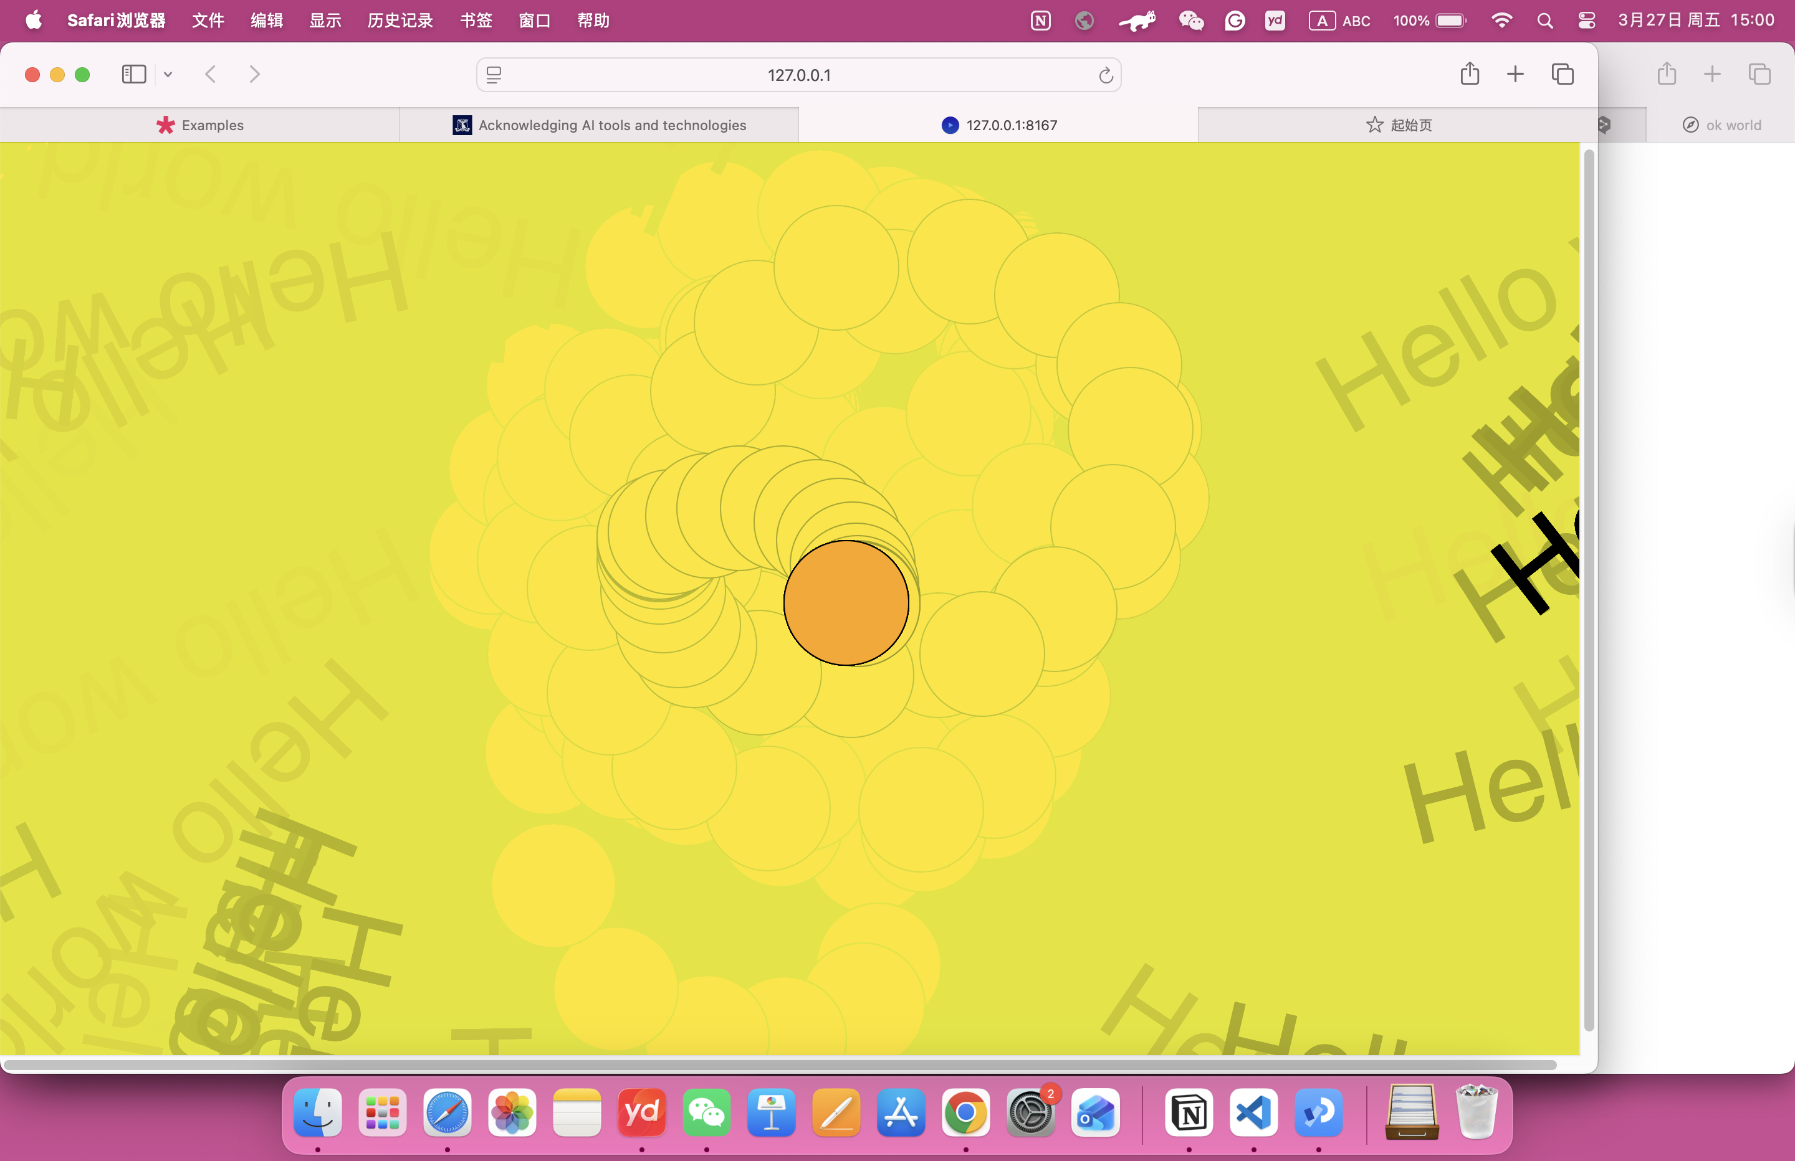Viewport: 1795px width, 1161px height.
Task: Open the 帮助 menu
Action: click(x=593, y=21)
